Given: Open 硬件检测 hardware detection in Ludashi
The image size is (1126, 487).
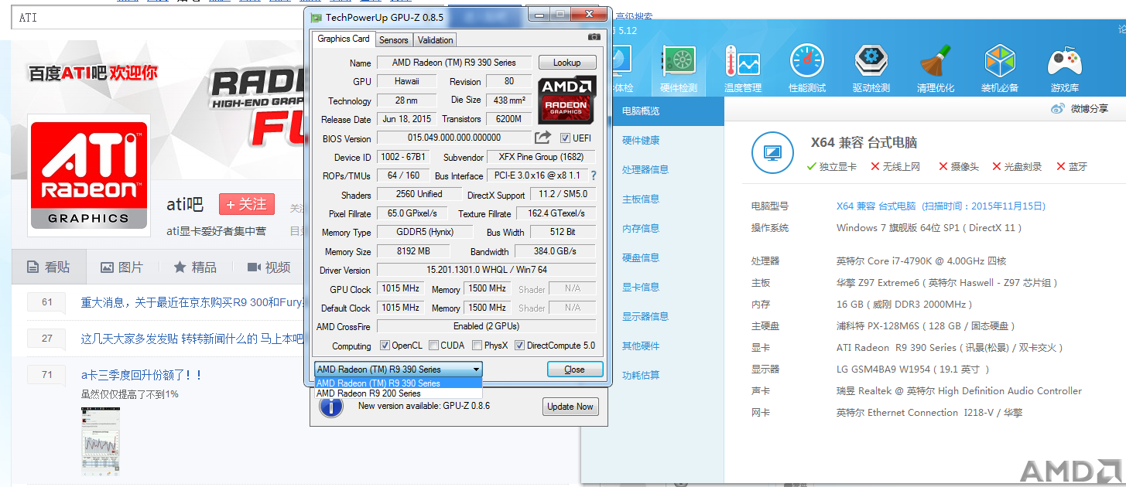Looking at the screenshot, I should (x=679, y=68).
